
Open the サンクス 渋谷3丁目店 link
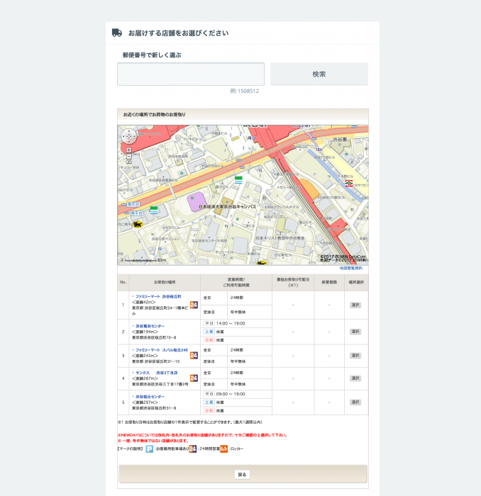pos(156,373)
